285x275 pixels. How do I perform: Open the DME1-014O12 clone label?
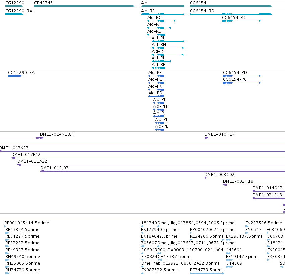[267, 188]
